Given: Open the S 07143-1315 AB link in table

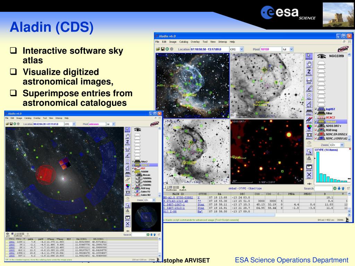Looking at the screenshot, I should (176, 201).
